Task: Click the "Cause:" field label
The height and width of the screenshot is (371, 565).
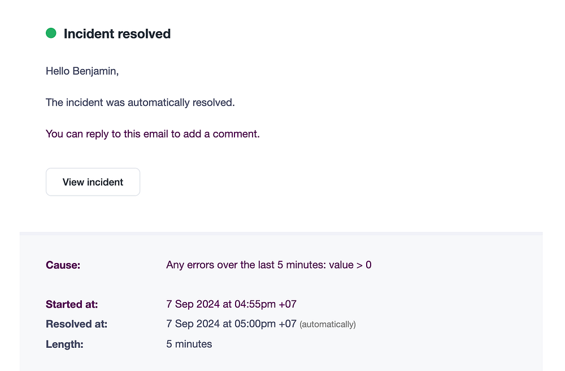Action: [63, 265]
